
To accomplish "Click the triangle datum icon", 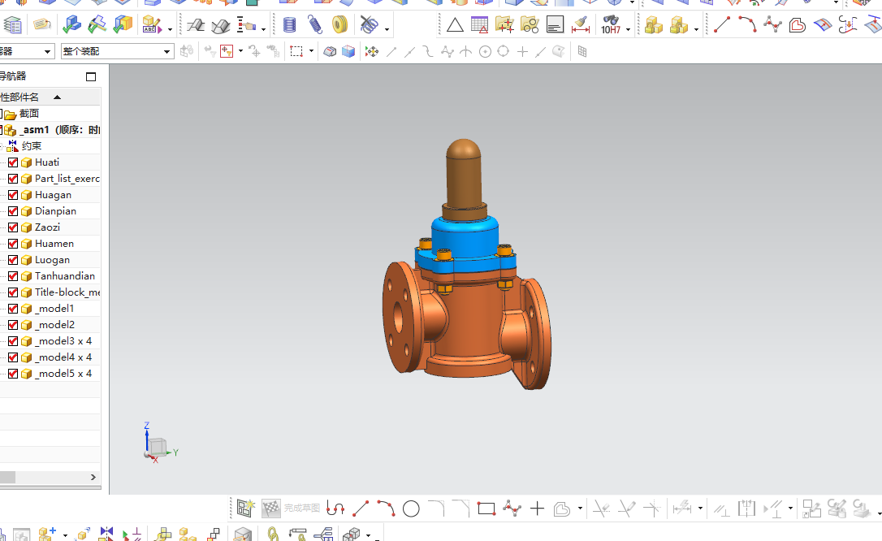I will click(x=455, y=25).
